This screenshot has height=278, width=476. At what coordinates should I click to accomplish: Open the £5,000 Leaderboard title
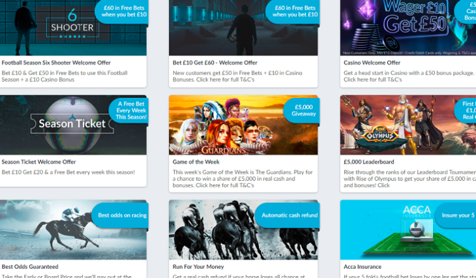(x=368, y=162)
